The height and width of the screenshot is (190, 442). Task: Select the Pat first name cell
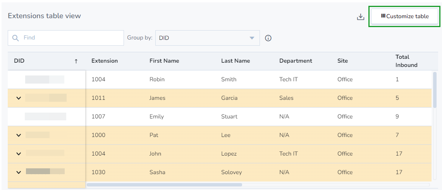(154, 135)
